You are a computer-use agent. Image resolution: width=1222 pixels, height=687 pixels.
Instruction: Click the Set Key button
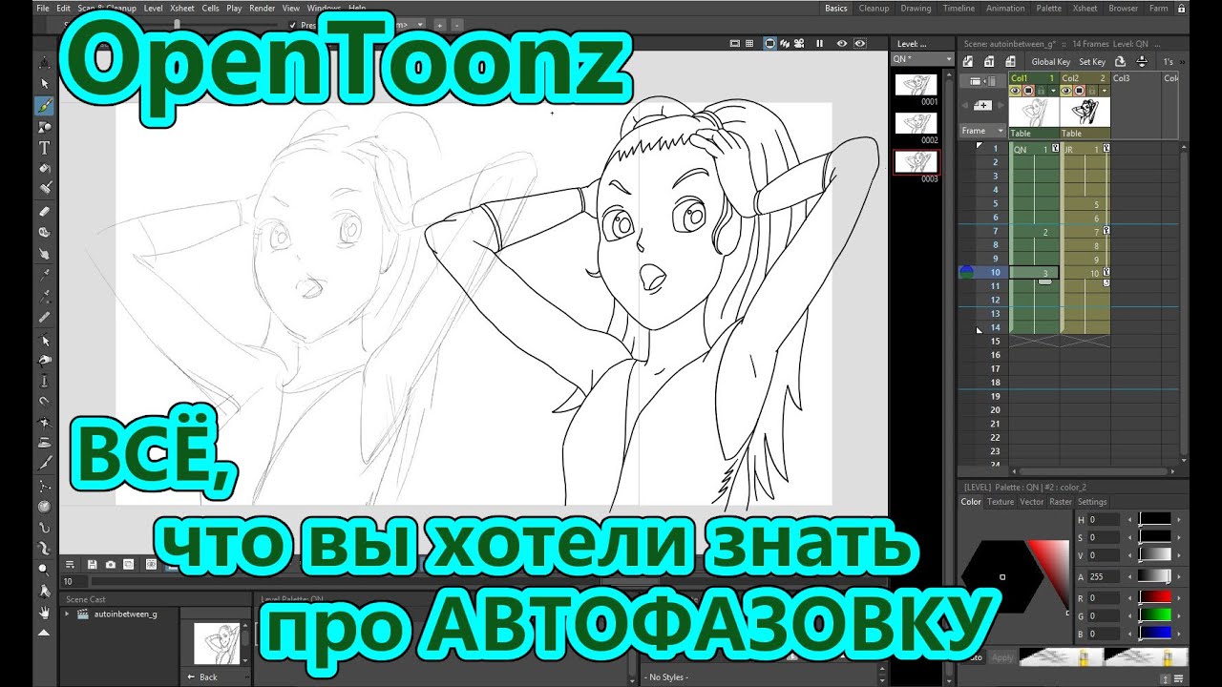tap(1092, 61)
